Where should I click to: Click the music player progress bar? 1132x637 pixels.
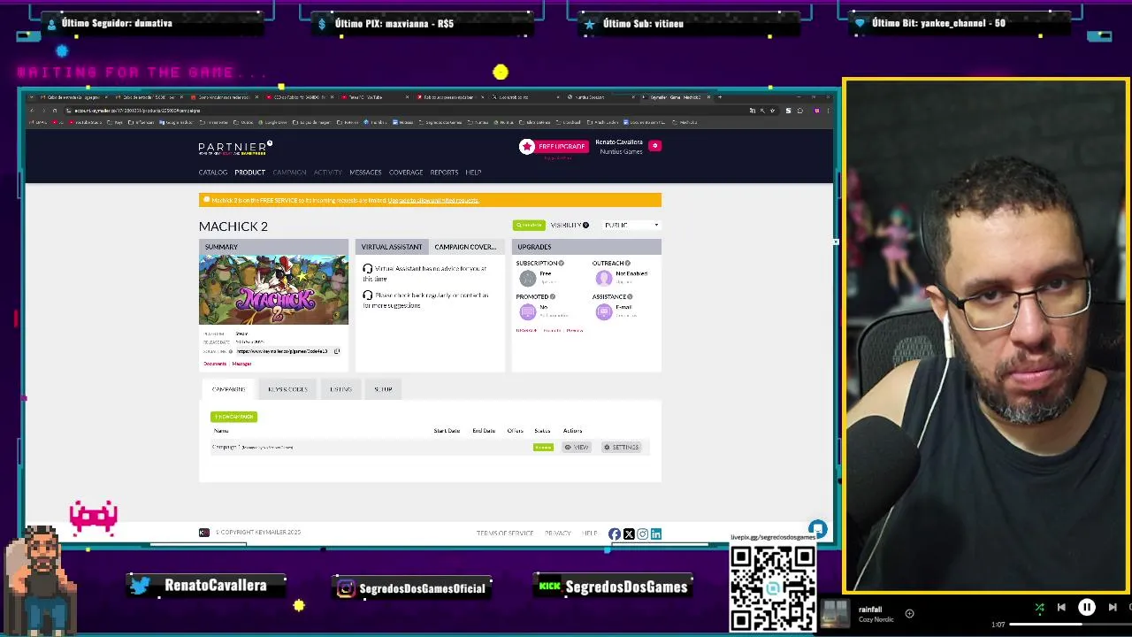click(1070, 625)
